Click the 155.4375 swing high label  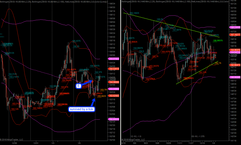point(76,41)
